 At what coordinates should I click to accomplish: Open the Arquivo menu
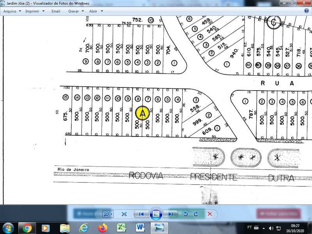[12, 11]
